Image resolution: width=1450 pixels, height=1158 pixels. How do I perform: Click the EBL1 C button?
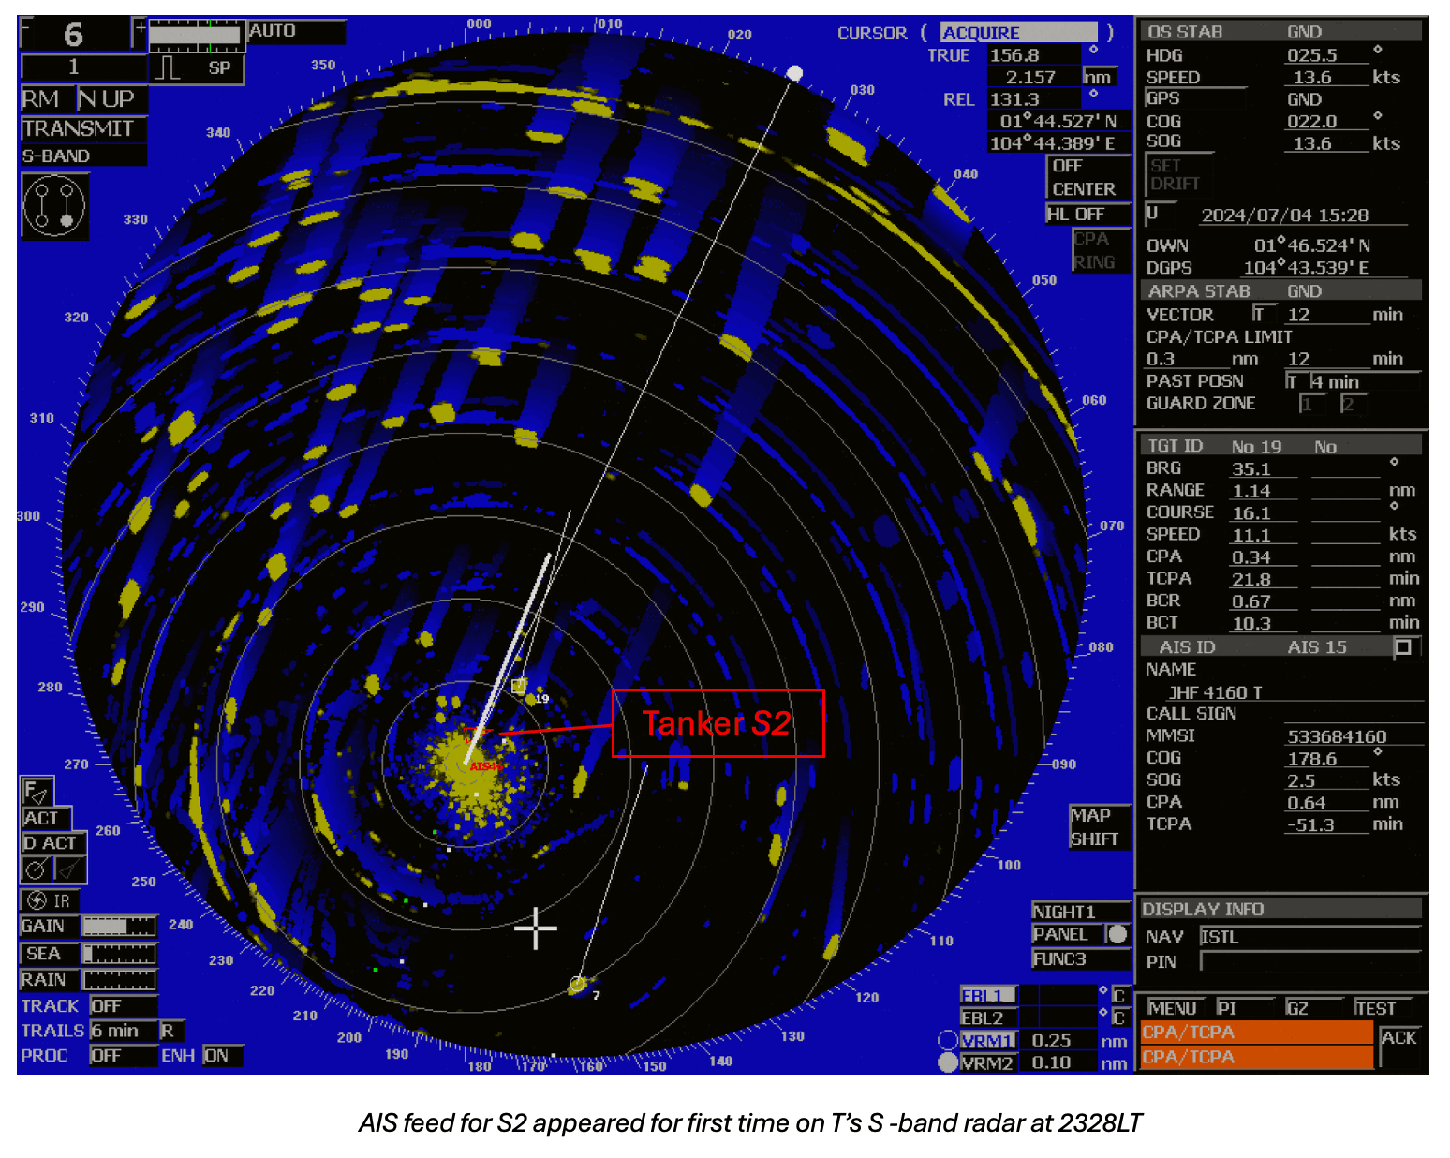tap(1118, 995)
